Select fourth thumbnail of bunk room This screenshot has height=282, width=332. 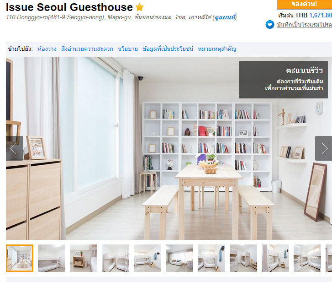click(116, 258)
